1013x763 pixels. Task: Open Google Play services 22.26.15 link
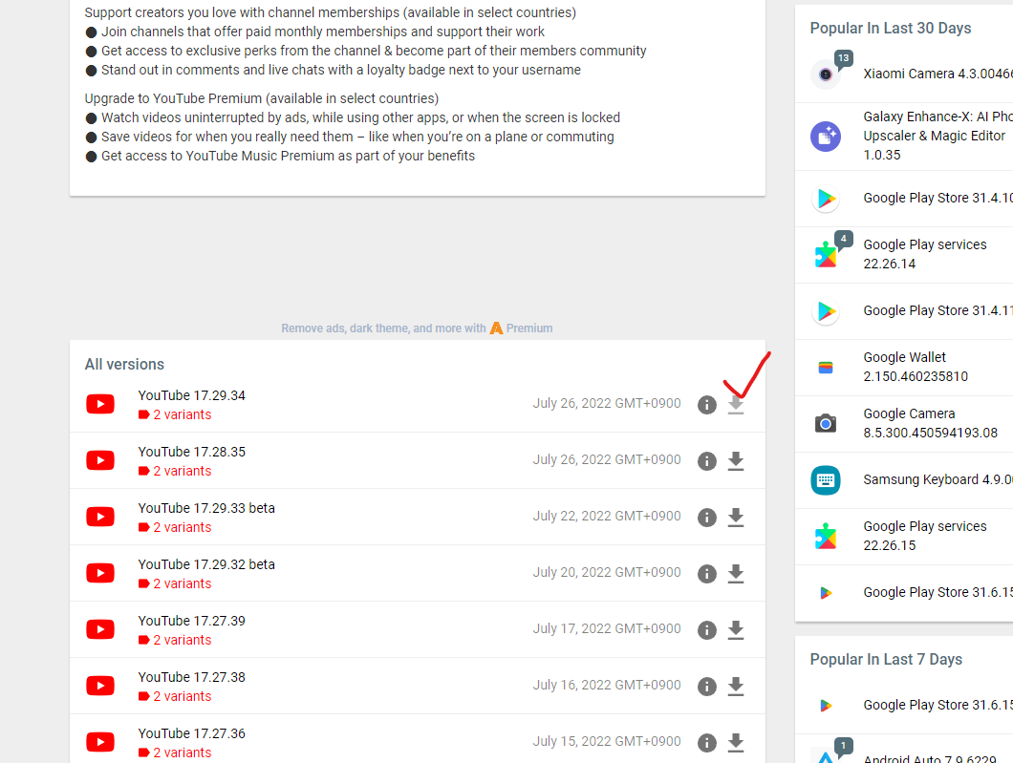[925, 536]
